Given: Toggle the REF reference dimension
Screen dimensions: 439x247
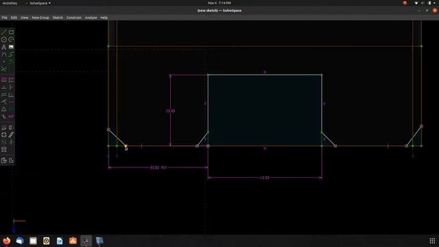Looking at the screenshot, I should click(11, 116).
